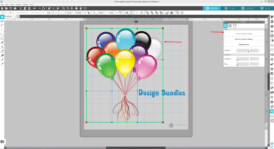The width and height of the screenshot is (274, 149).
Task: Adjust the Handles slider
Action: click(243, 51)
